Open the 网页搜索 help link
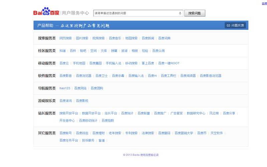Viewport: 267px width, 167px height. pos(65,38)
